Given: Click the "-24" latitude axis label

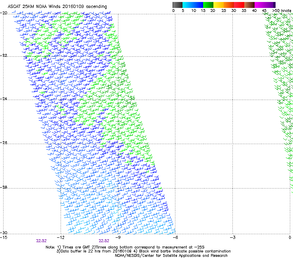Looking at the screenshot, I should point(4,99).
